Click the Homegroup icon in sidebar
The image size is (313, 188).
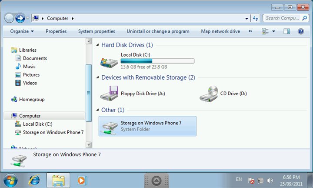tap(14, 99)
